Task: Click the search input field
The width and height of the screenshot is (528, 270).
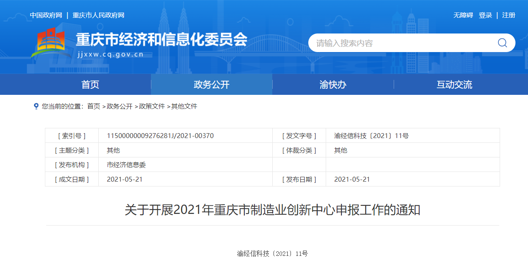Action: [401, 43]
